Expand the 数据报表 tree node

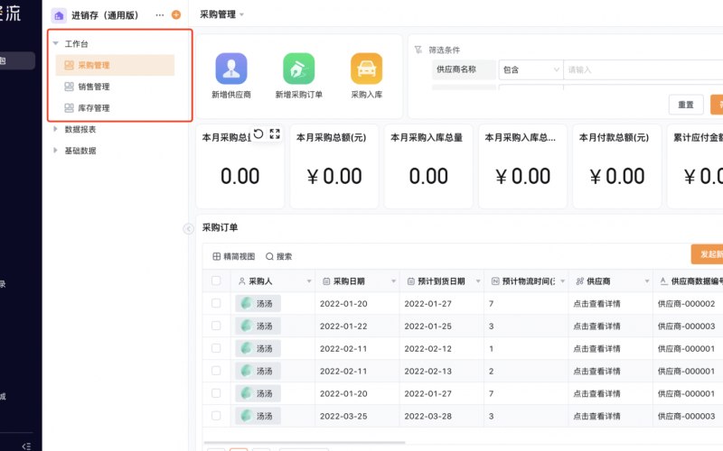tap(55, 129)
